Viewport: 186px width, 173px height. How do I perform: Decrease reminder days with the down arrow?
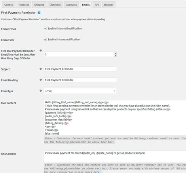116,55
